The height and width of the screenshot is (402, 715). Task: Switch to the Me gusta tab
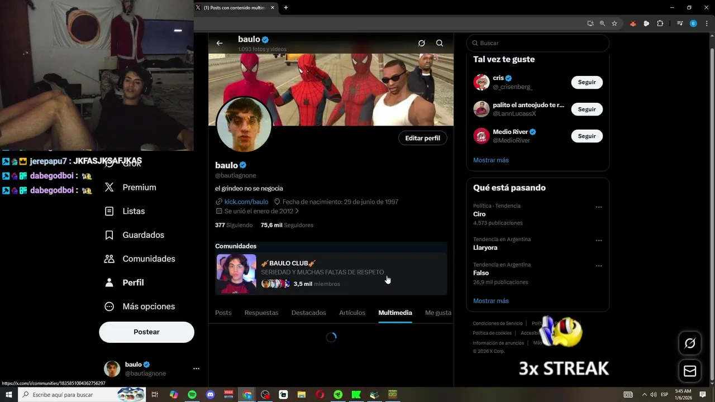[438, 313]
